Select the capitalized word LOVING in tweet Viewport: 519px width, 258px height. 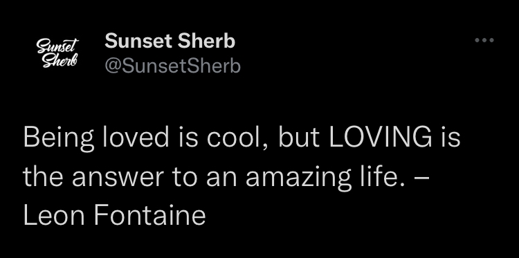tap(381, 137)
